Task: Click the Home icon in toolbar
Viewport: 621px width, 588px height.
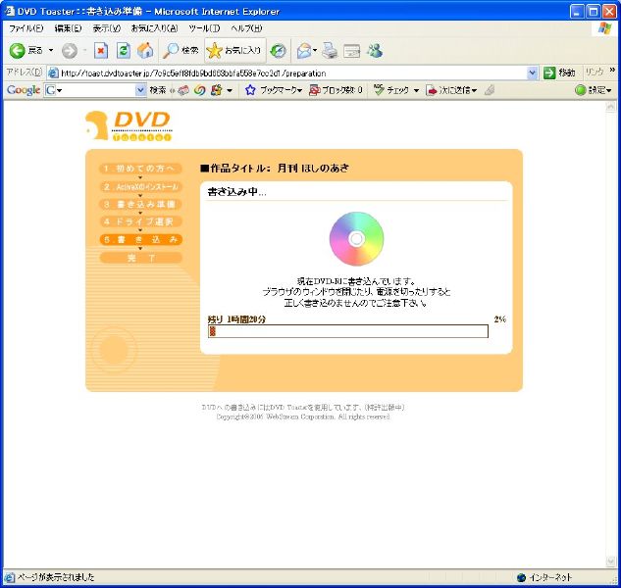Action: [x=145, y=50]
